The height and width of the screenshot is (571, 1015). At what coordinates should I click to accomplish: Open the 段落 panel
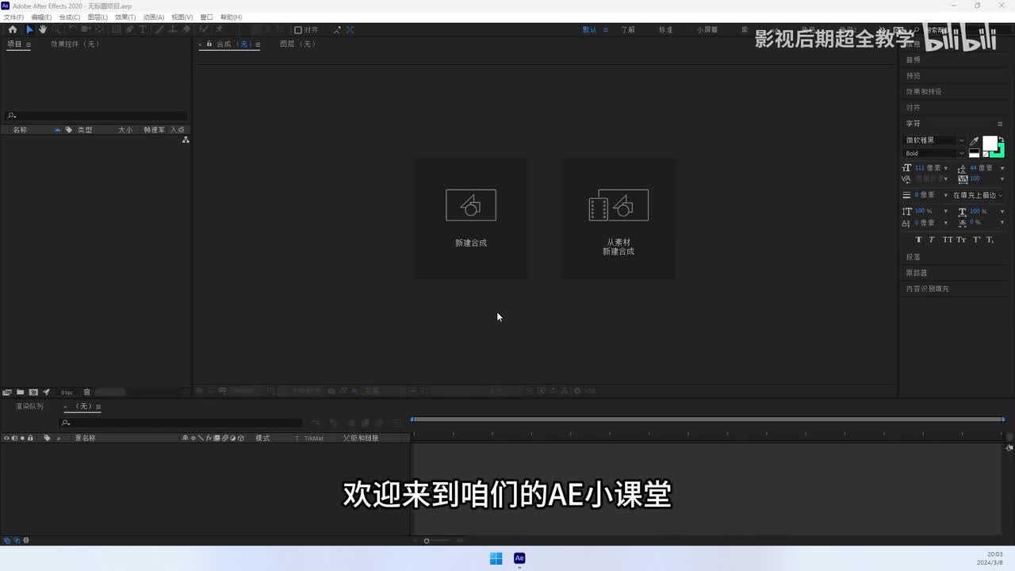913,257
